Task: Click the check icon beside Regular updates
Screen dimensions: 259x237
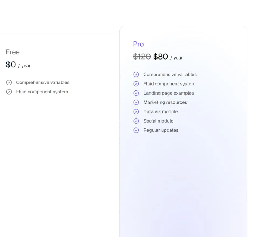Action: tap(136, 130)
